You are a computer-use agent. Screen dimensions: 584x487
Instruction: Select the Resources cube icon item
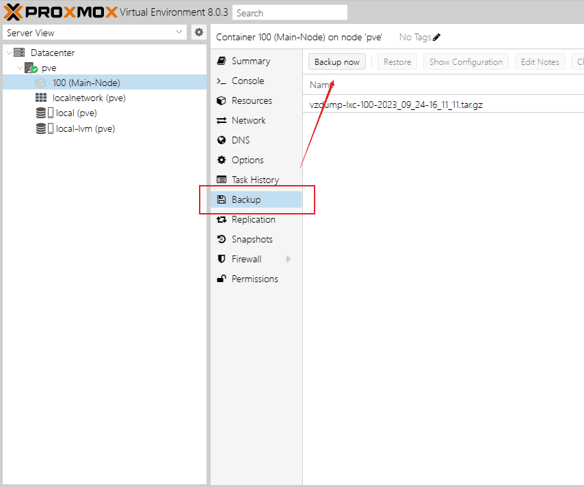pos(251,100)
